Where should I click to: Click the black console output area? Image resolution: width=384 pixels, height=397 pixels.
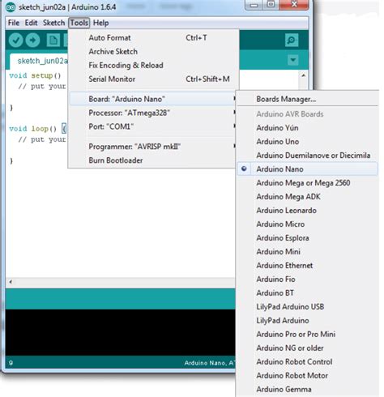point(120,332)
